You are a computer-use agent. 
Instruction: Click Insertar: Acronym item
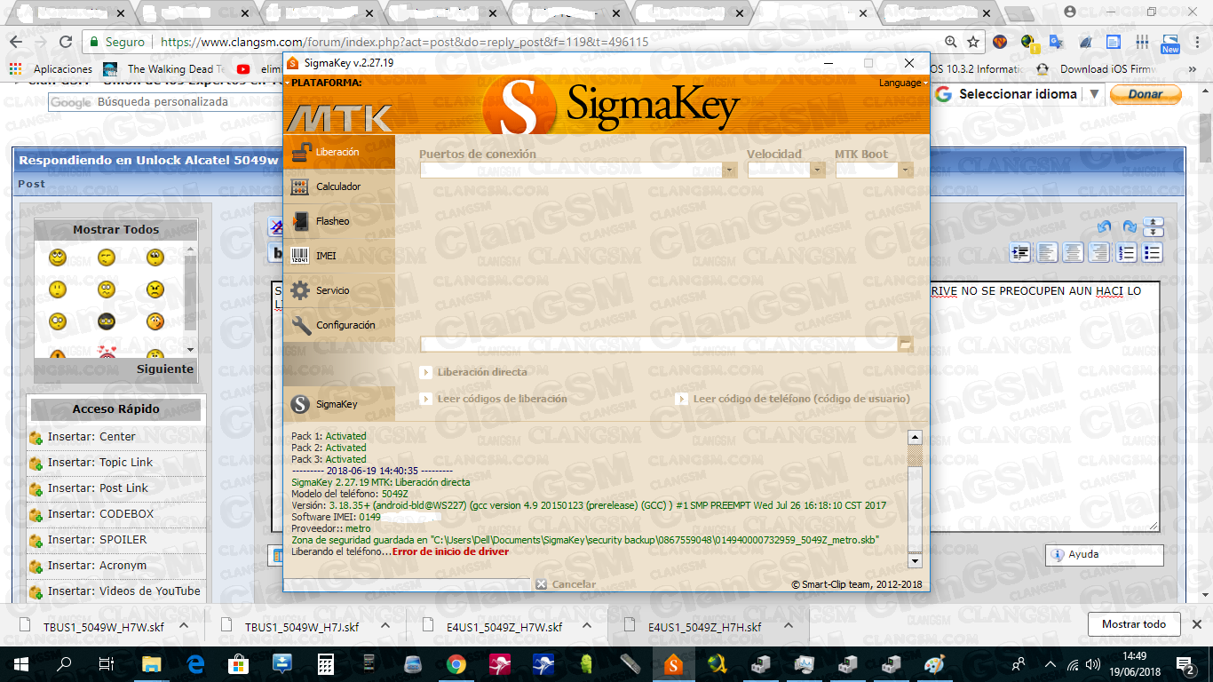pos(97,566)
